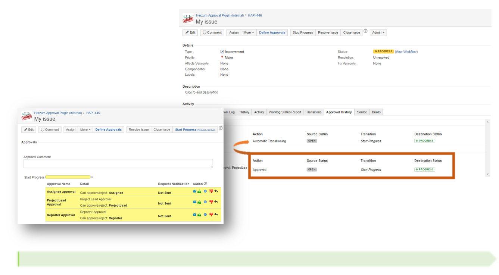Open the More dropdown in HAPI-445 window
This screenshot has height=275, width=499.
(x=85, y=129)
